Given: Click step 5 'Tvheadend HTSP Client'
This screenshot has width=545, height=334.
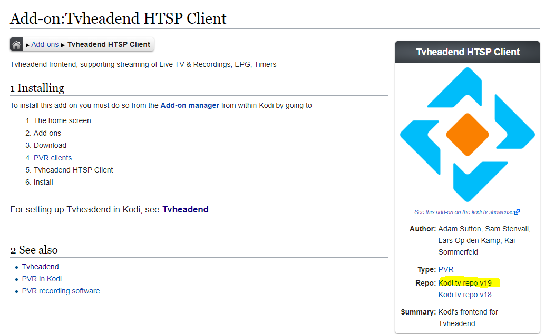Looking at the screenshot, I should 73,170.
